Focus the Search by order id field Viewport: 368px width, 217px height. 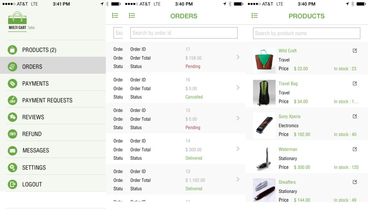click(184, 33)
